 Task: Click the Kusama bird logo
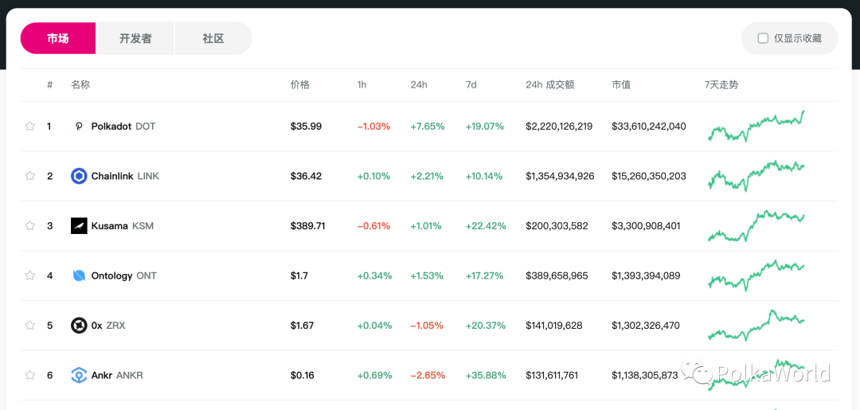pyautogui.click(x=79, y=226)
